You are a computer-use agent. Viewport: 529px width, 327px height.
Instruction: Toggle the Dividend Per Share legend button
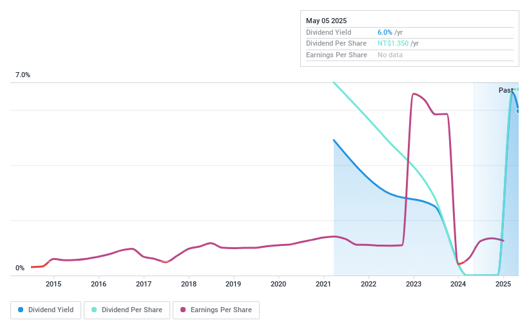tap(127, 310)
